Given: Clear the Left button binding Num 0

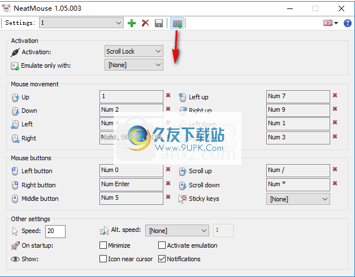Looking at the screenshot, I should [168, 169].
